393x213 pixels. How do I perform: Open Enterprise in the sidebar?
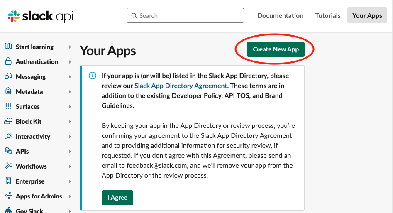30,181
